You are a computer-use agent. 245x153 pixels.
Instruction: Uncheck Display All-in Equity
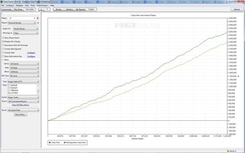click(3, 41)
